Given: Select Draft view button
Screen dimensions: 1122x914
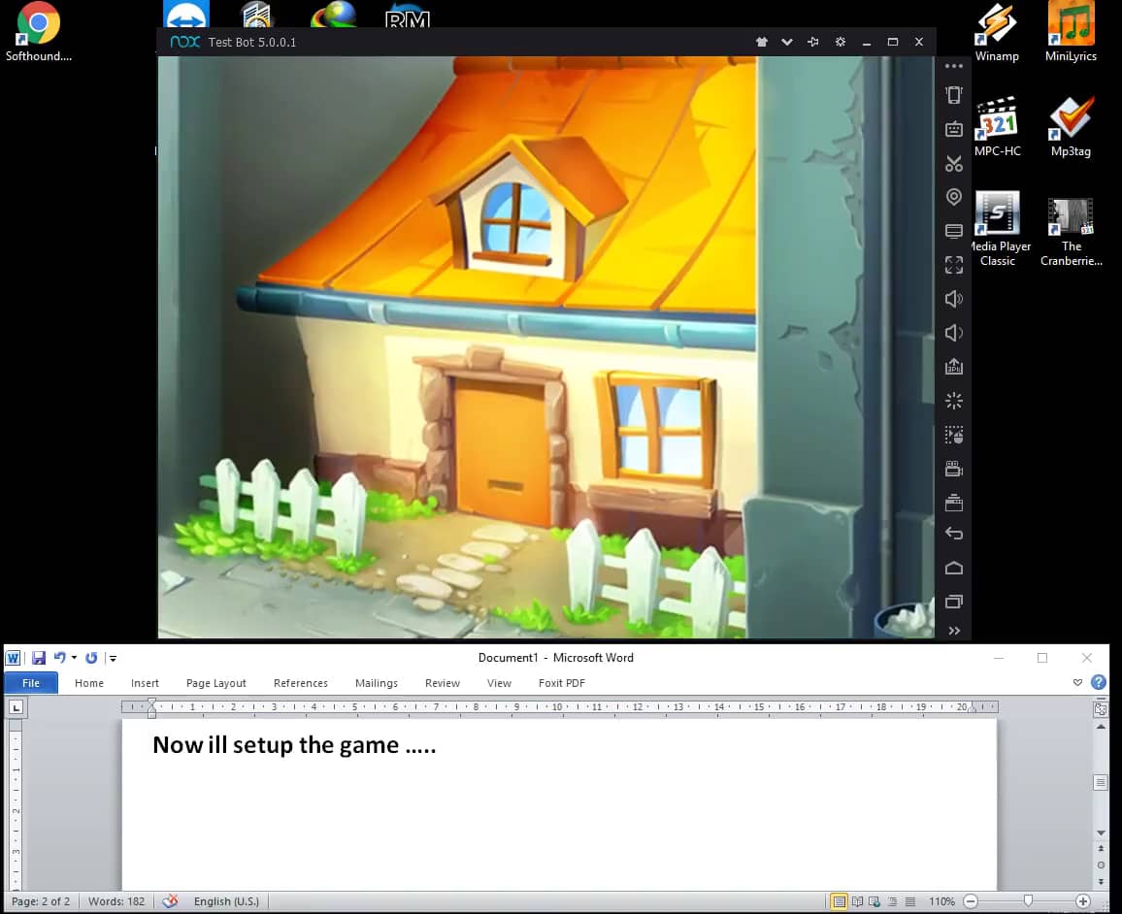Looking at the screenshot, I should coord(910,901).
